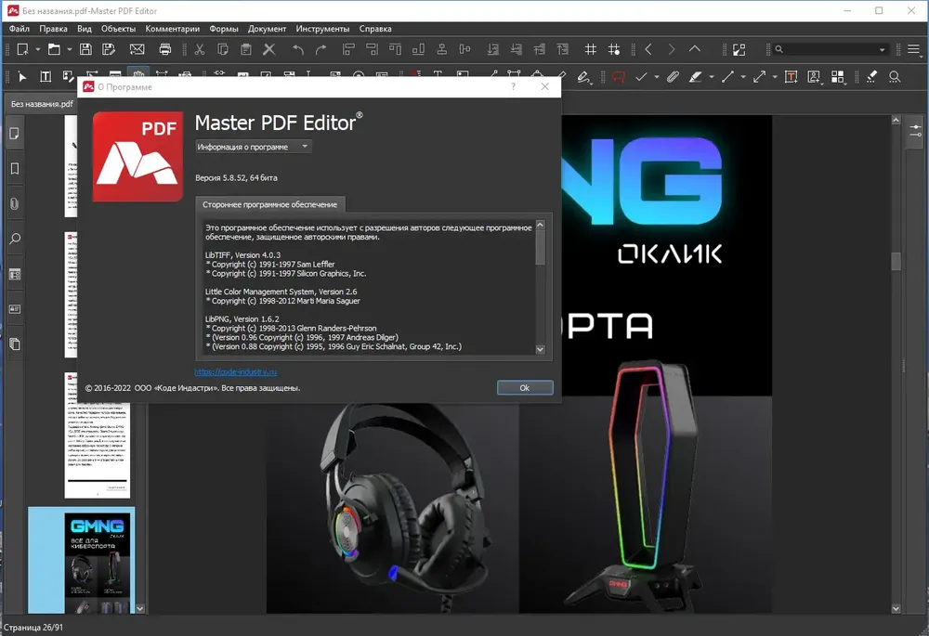Open the code-industry.ru link
The image size is (929, 636).
tap(236, 372)
